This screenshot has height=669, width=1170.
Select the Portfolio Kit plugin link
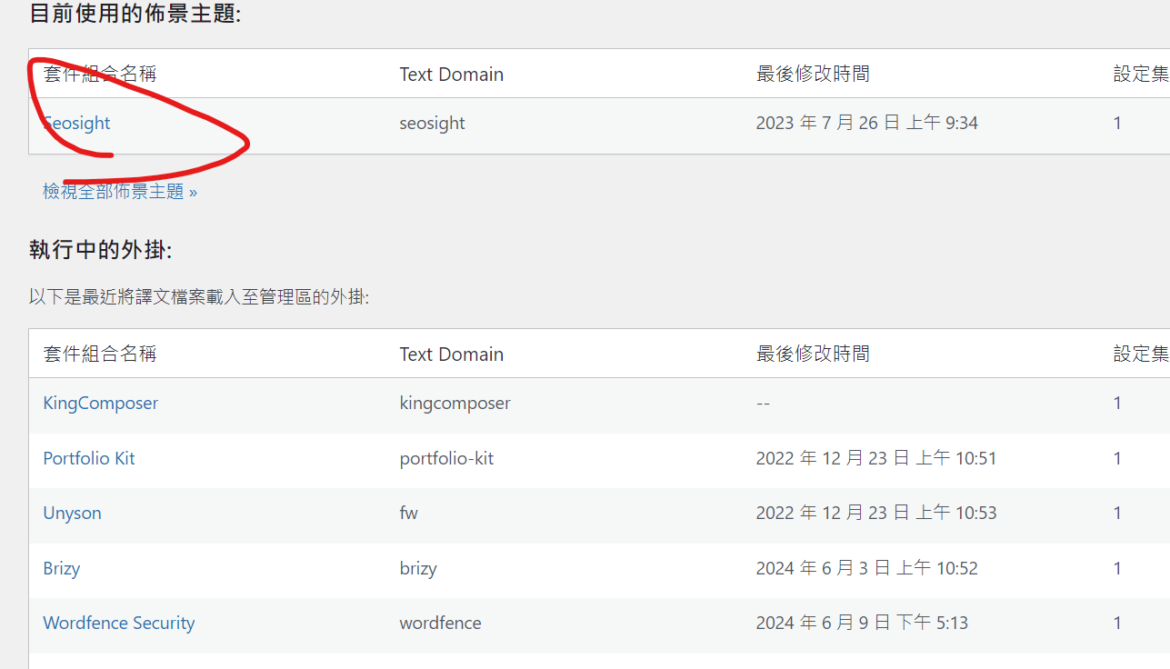pos(89,458)
